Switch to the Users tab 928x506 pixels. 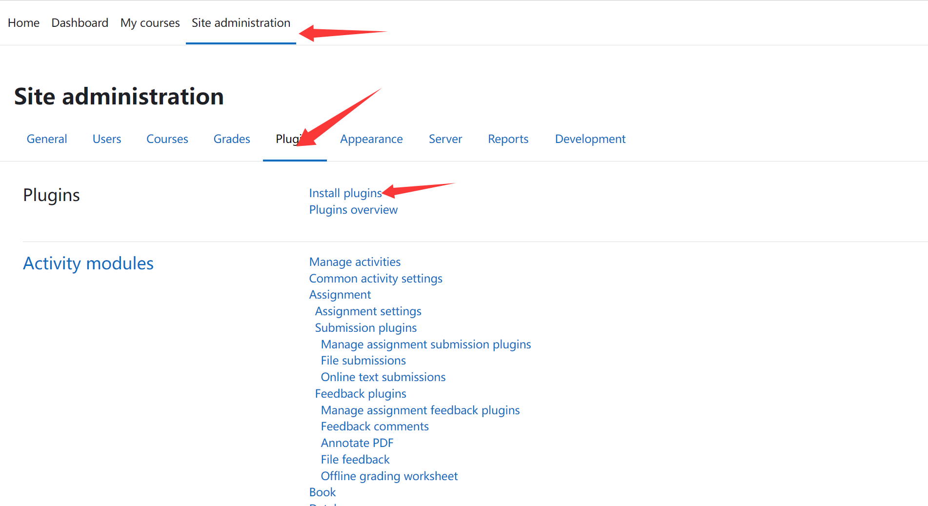point(107,139)
